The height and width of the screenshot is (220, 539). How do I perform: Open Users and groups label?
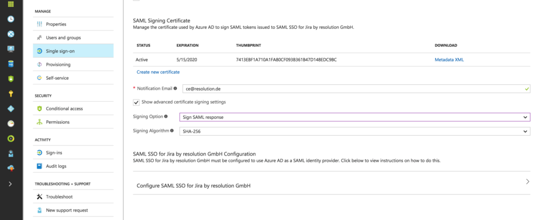(63, 38)
